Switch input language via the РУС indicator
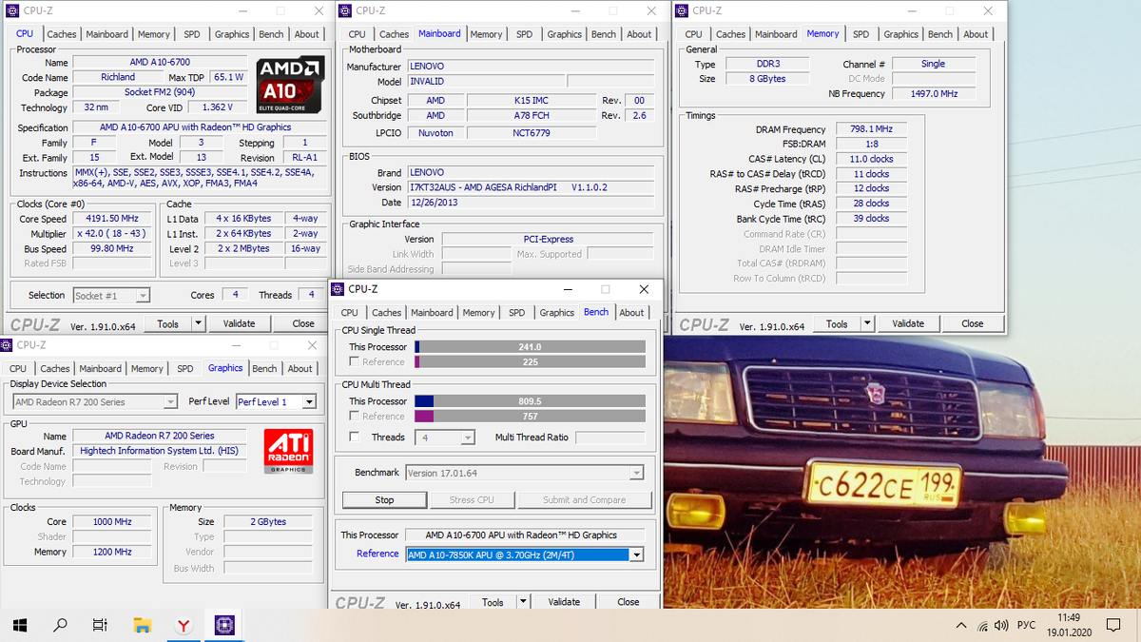Screen dimensions: 1141x642 click(1027, 626)
